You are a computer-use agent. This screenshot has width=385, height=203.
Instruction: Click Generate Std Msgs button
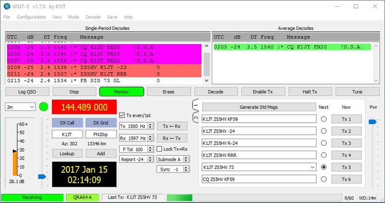point(259,107)
